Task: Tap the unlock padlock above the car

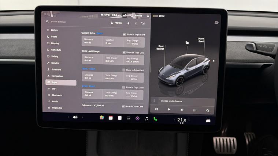Action: (187, 43)
